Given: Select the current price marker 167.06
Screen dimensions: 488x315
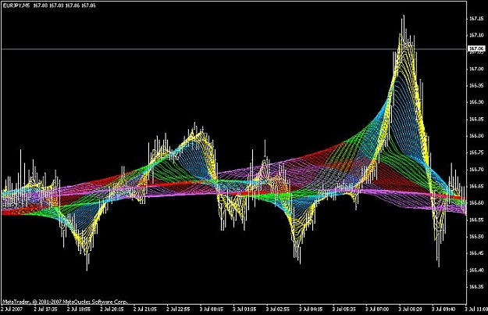Looking at the screenshot, I should (476, 48).
